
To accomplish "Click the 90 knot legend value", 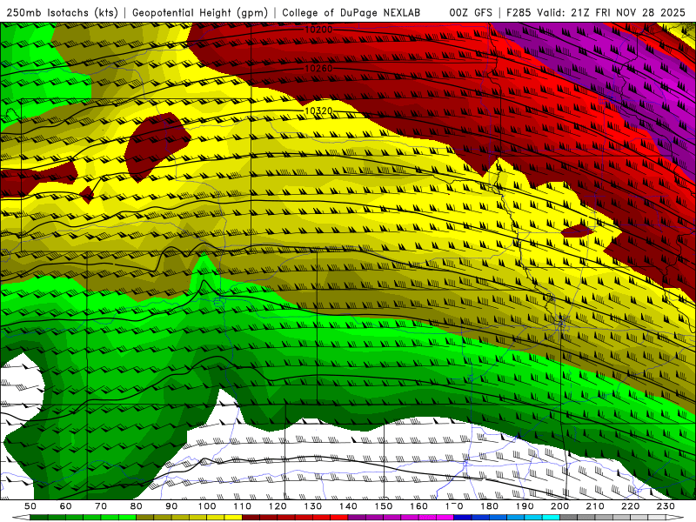I will 171,506.
